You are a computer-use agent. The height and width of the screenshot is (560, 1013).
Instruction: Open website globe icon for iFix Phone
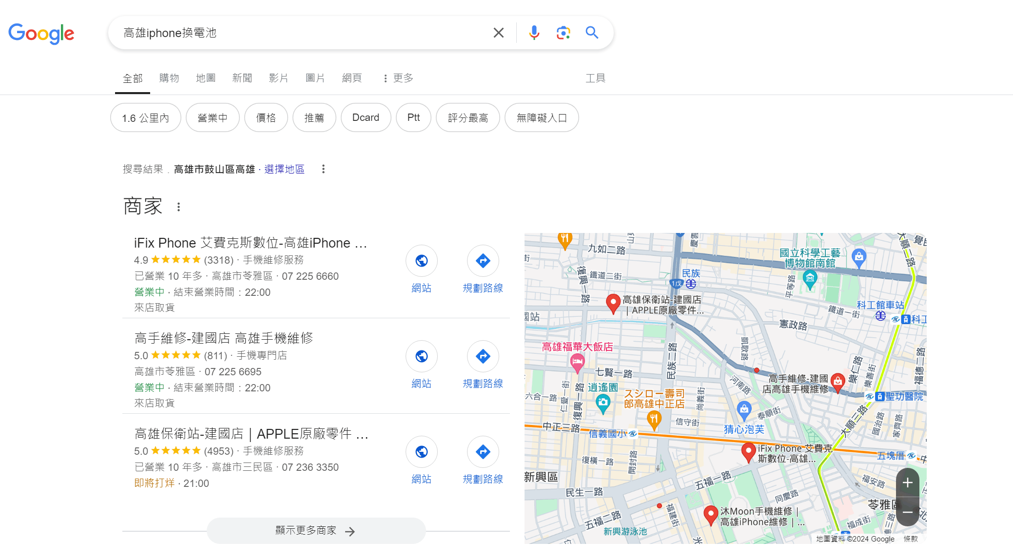[x=422, y=261]
